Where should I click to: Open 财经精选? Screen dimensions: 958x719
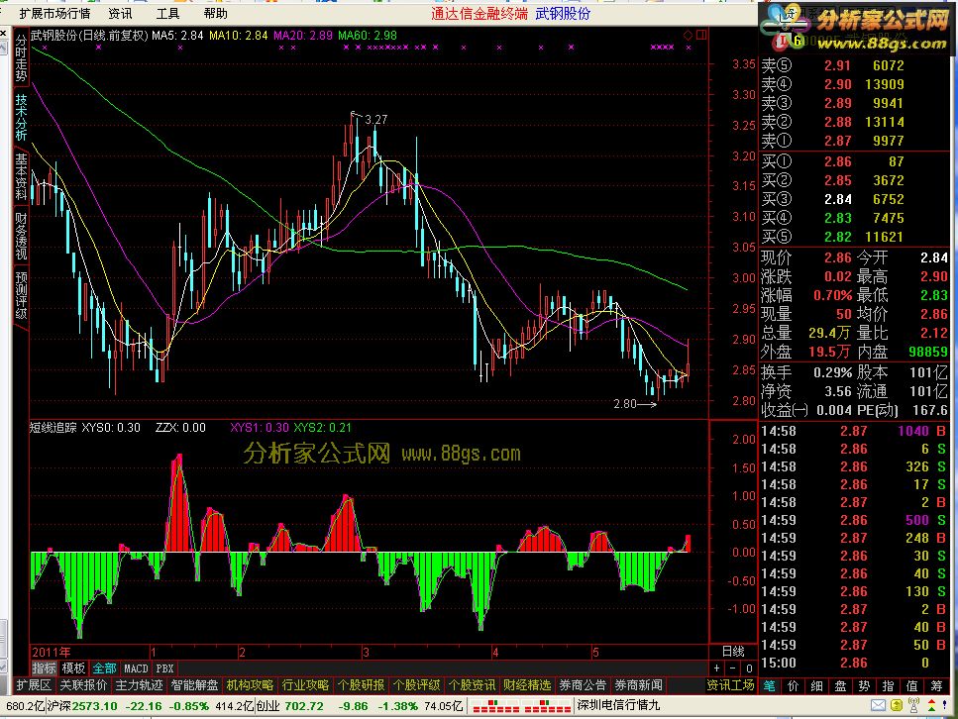click(527, 685)
